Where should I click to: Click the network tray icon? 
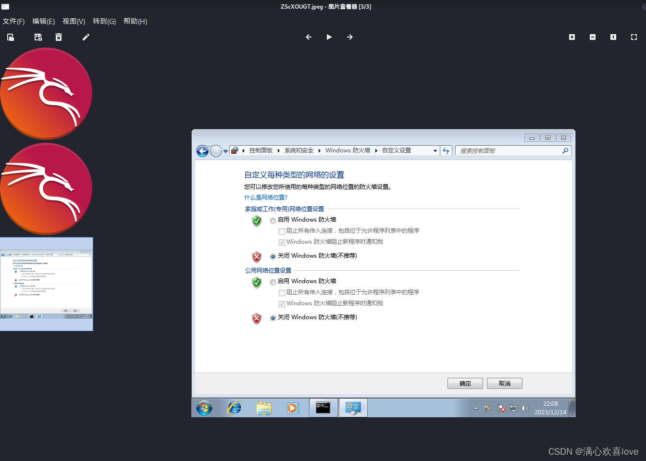point(513,408)
